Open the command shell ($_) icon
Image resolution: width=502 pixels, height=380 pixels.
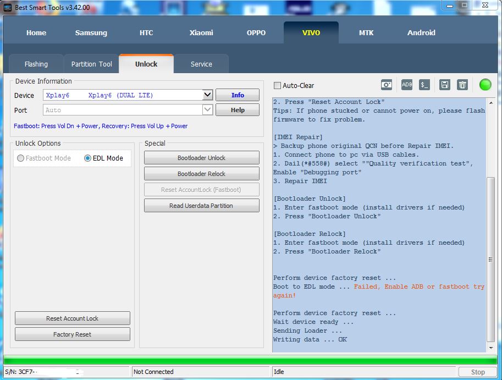[x=424, y=85]
